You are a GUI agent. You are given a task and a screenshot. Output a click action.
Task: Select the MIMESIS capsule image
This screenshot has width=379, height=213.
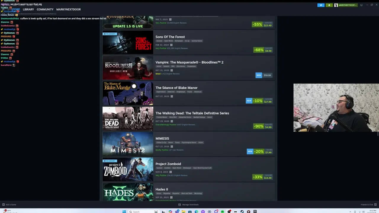tap(128, 144)
